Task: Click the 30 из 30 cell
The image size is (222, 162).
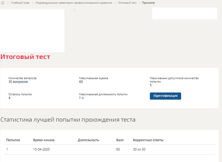Action: coord(139,149)
